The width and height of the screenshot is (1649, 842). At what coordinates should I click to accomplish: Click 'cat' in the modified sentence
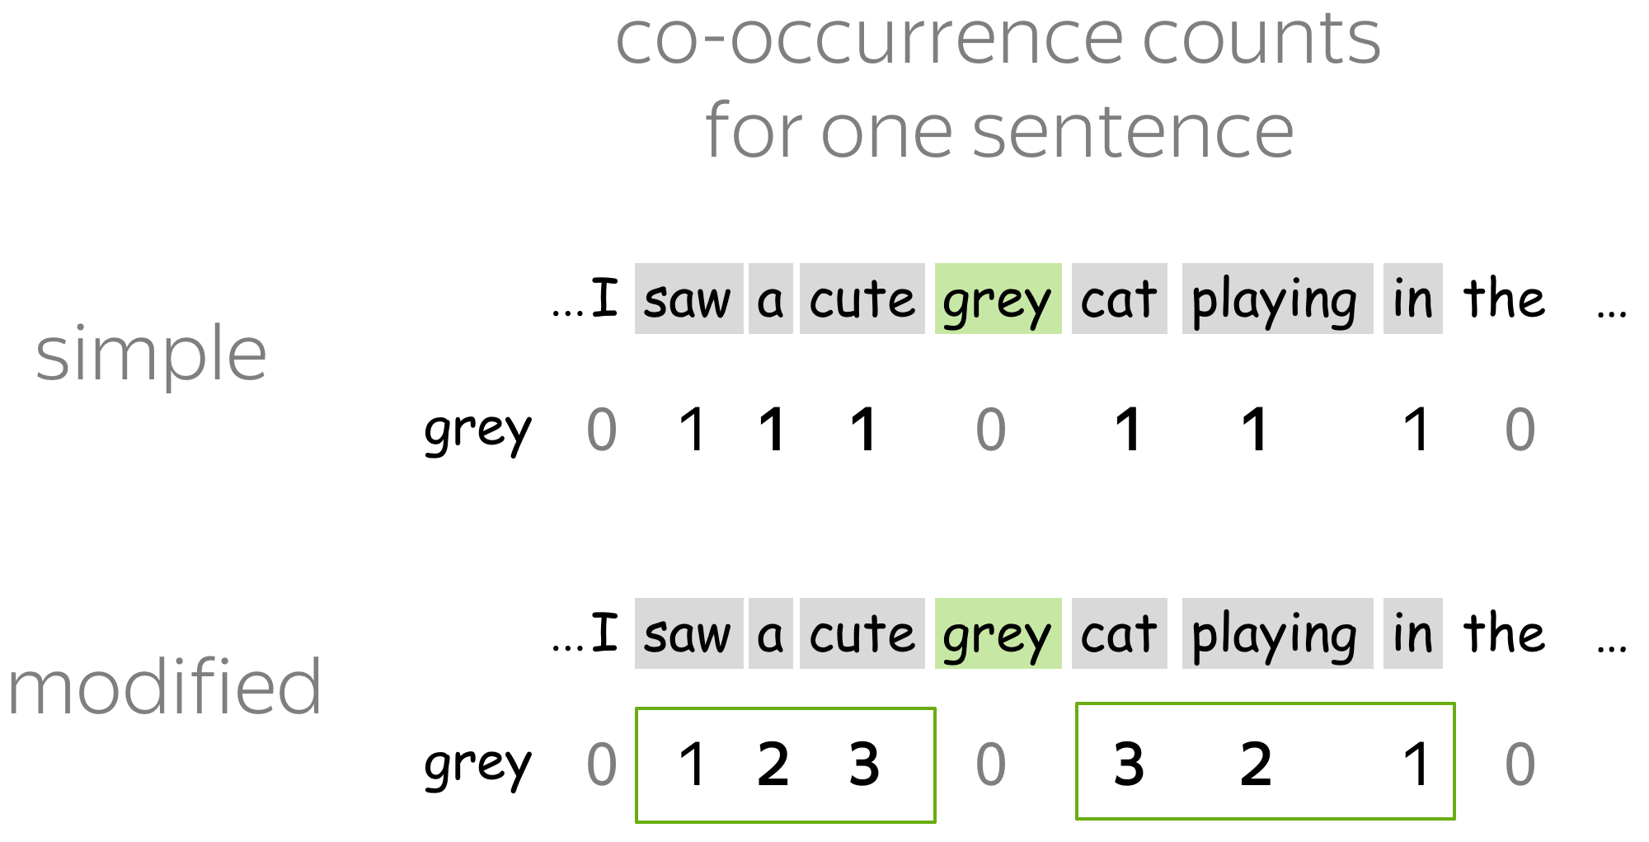click(x=1119, y=633)
